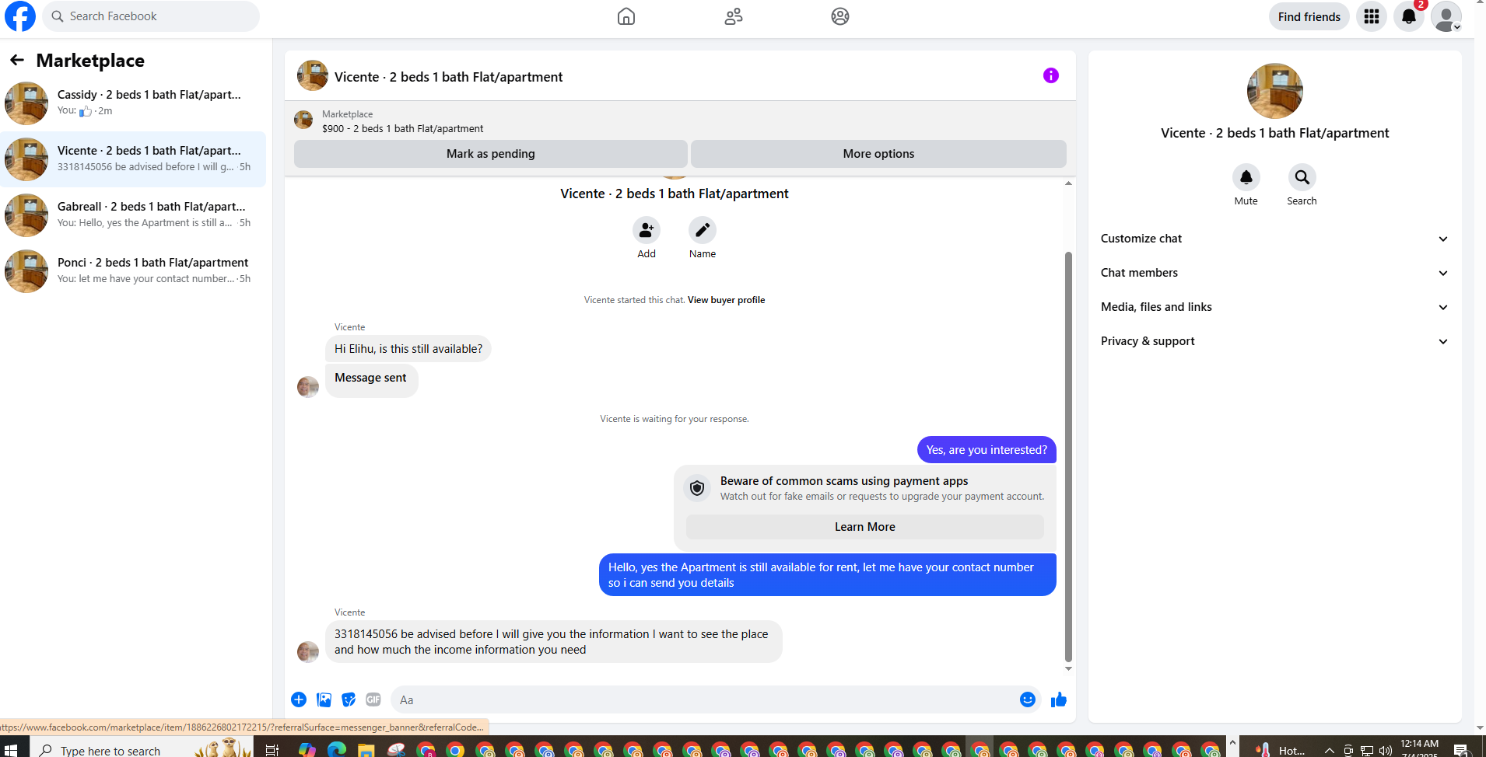Click chat scrollbar up arrow

(x=1068, y=183)
